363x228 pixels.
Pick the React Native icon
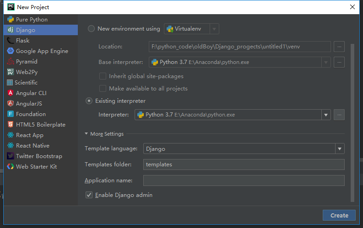point(11,146)
